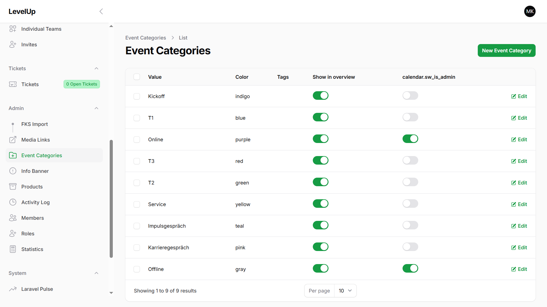This screenshot has width=547, height=307.
Task: Go to Individual Teams
Action: [x=41, y=29]
